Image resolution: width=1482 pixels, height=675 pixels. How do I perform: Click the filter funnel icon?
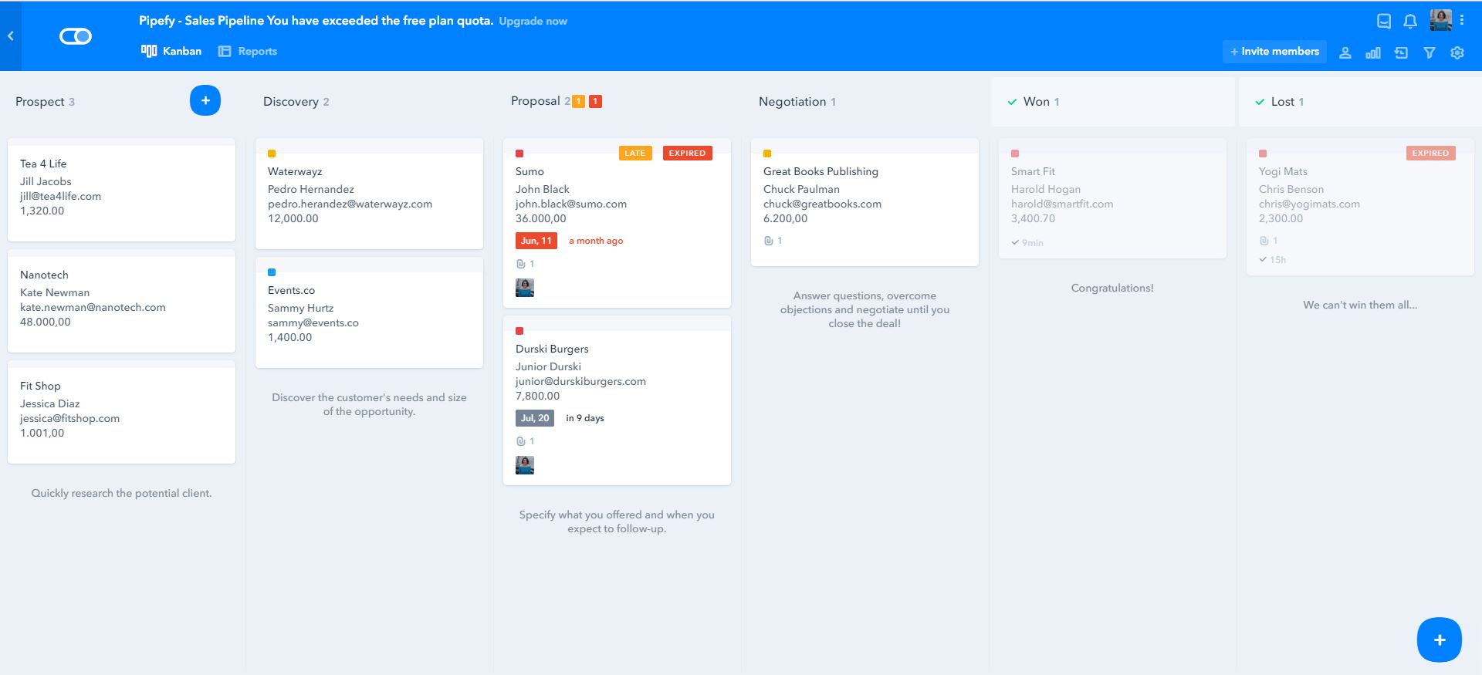pos(1429,52)
